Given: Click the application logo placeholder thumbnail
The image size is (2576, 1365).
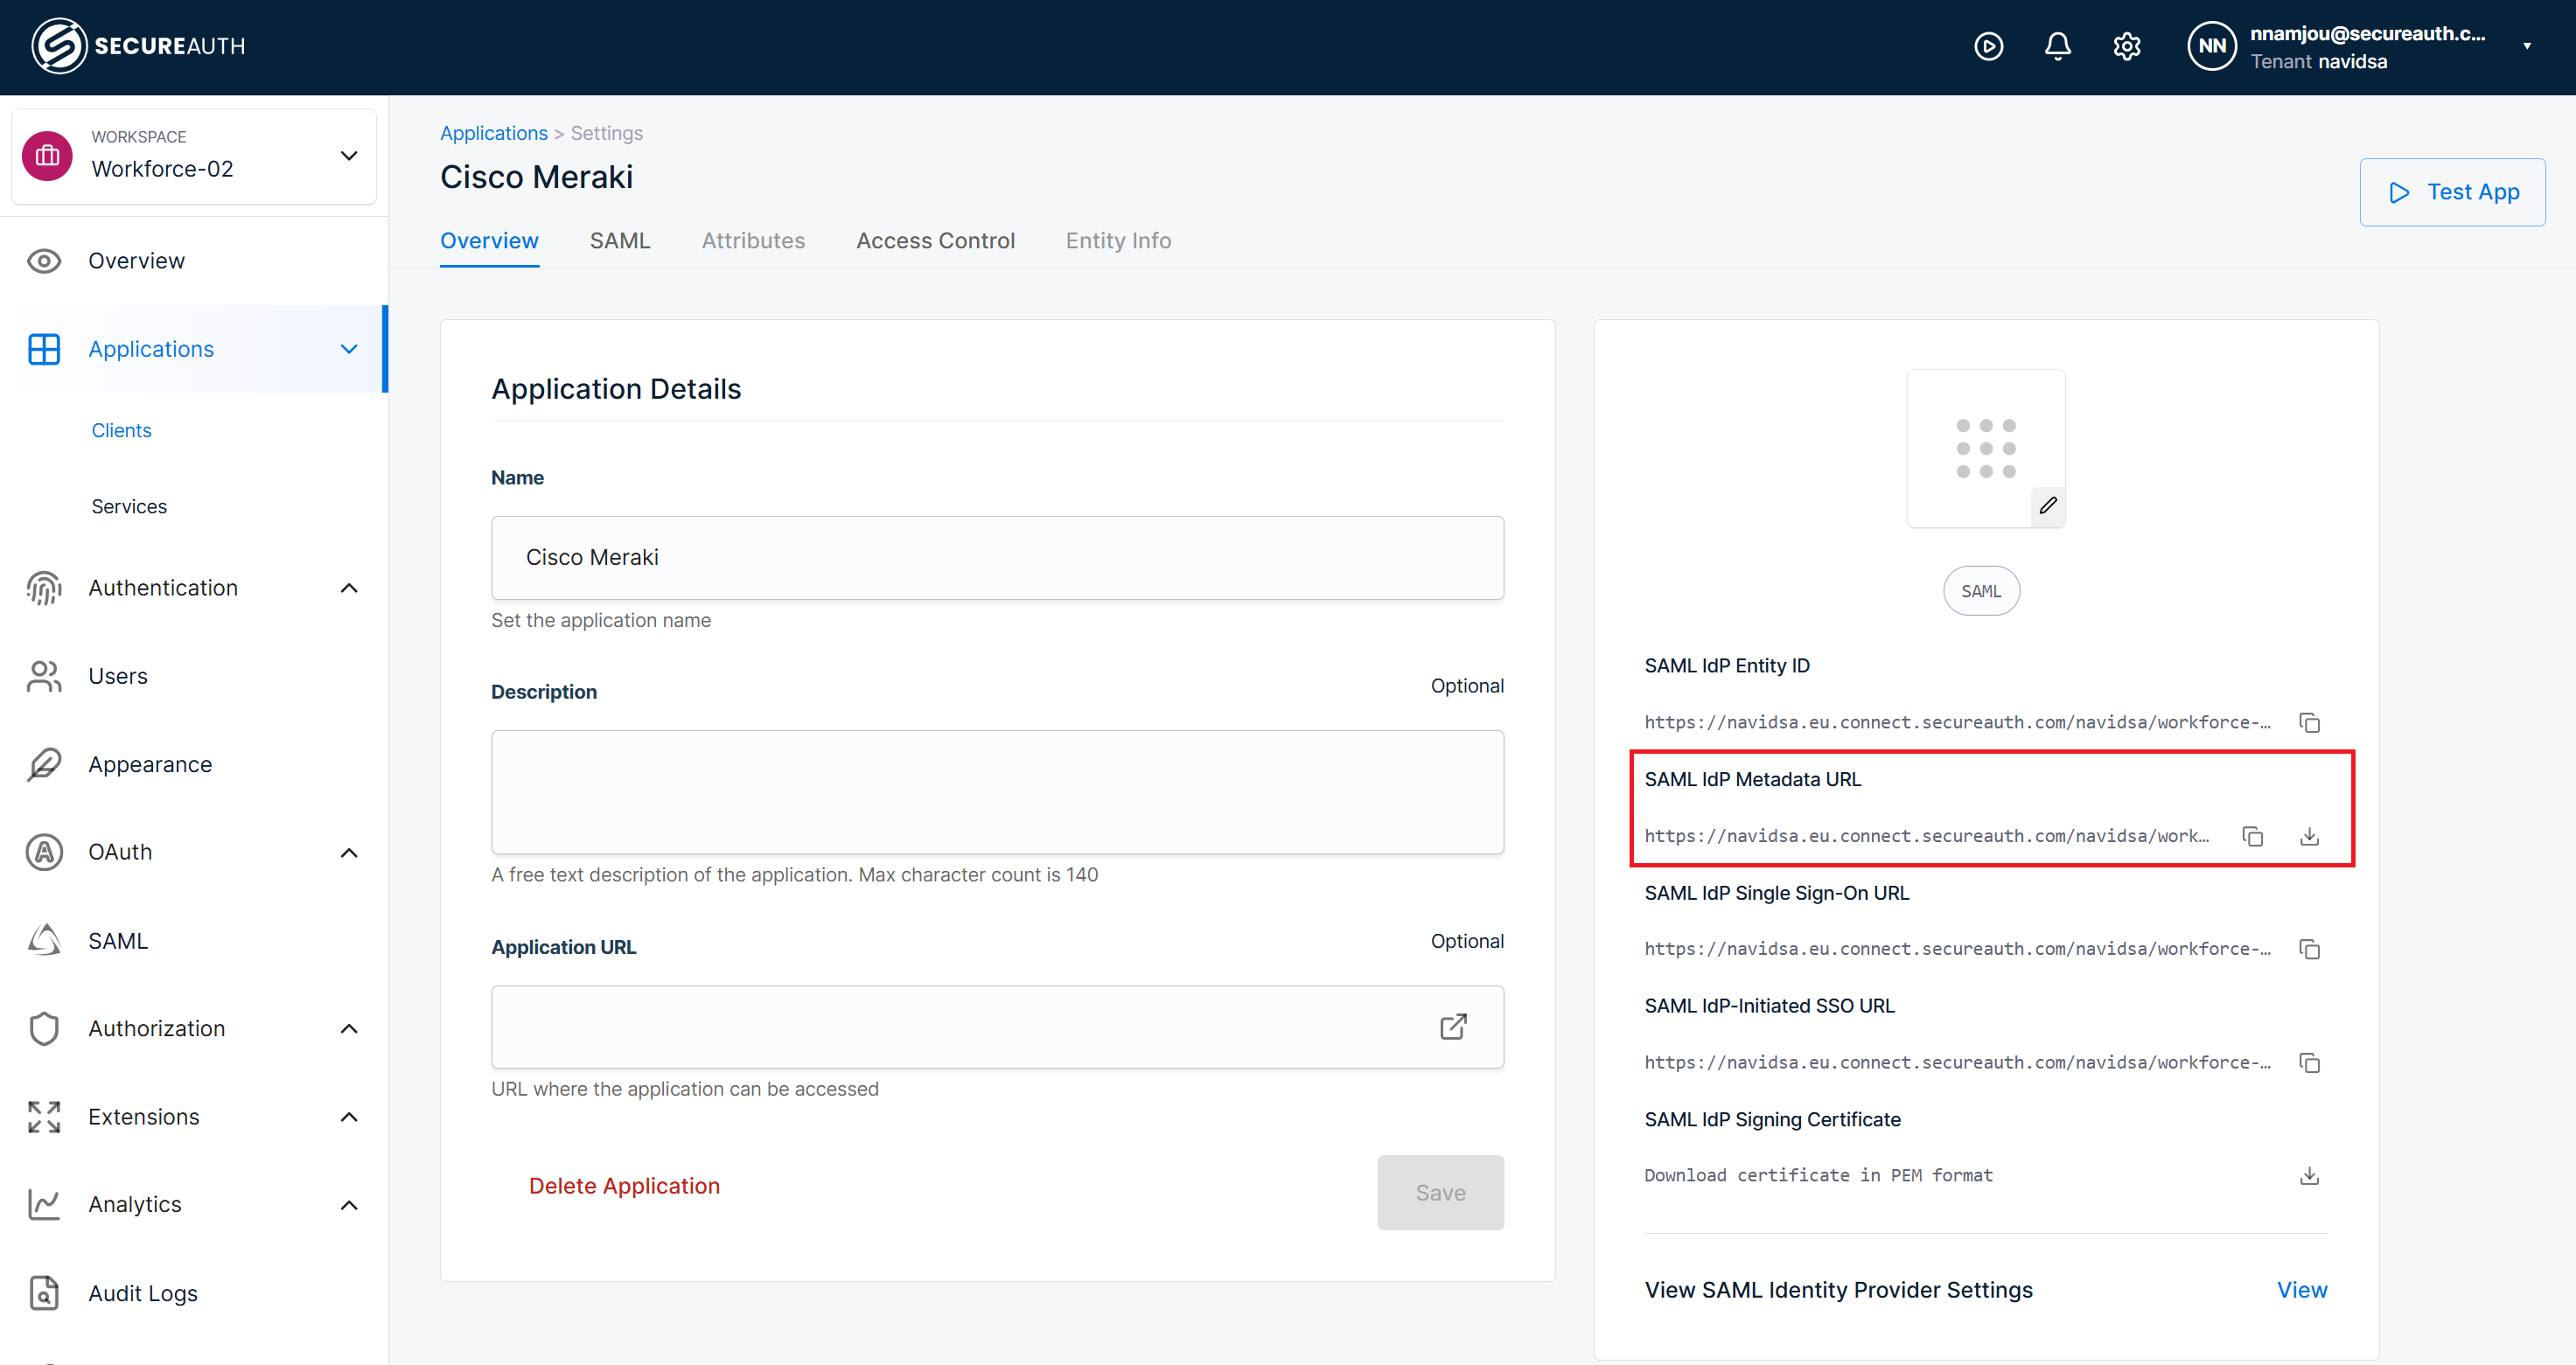Looking at the screenshot, I should pos(1985,448).
